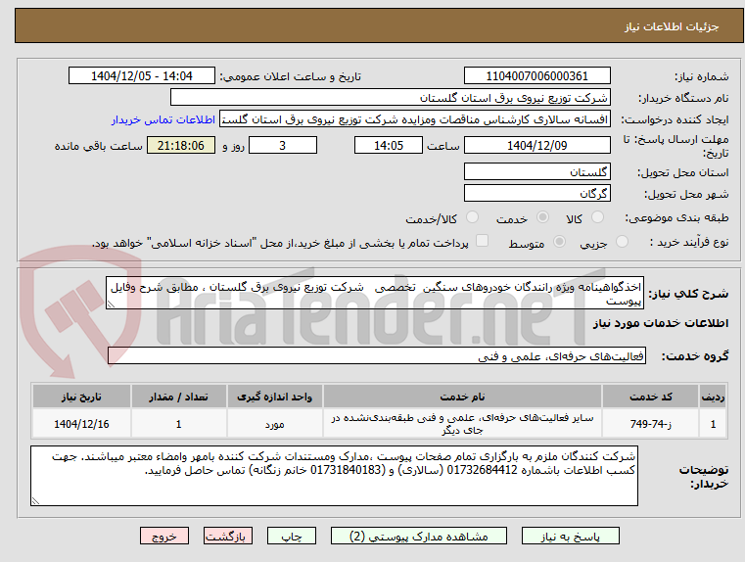Click the resize handle of description textarea
Viewport: 745px width, 562px height.
[x=111, y=304]
